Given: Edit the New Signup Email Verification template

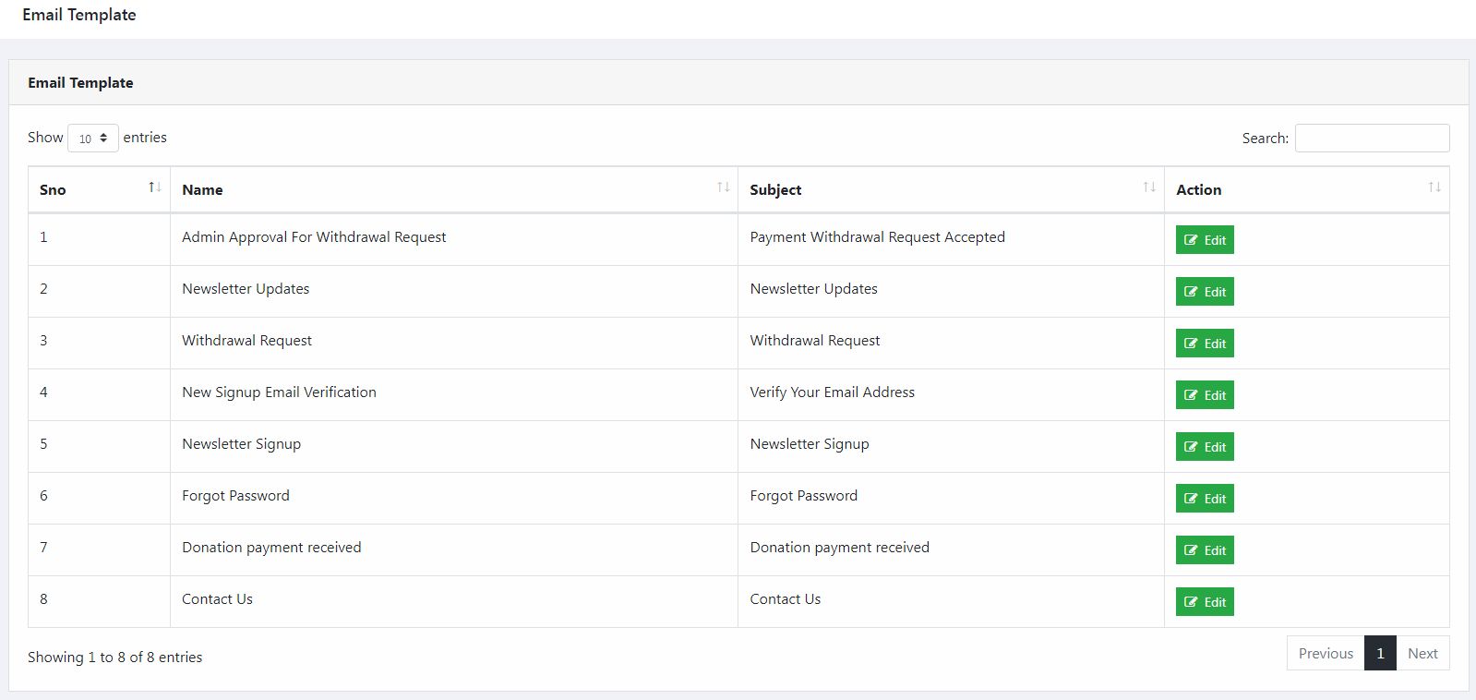Looking at the screenshot, I should coord(1205,395).
